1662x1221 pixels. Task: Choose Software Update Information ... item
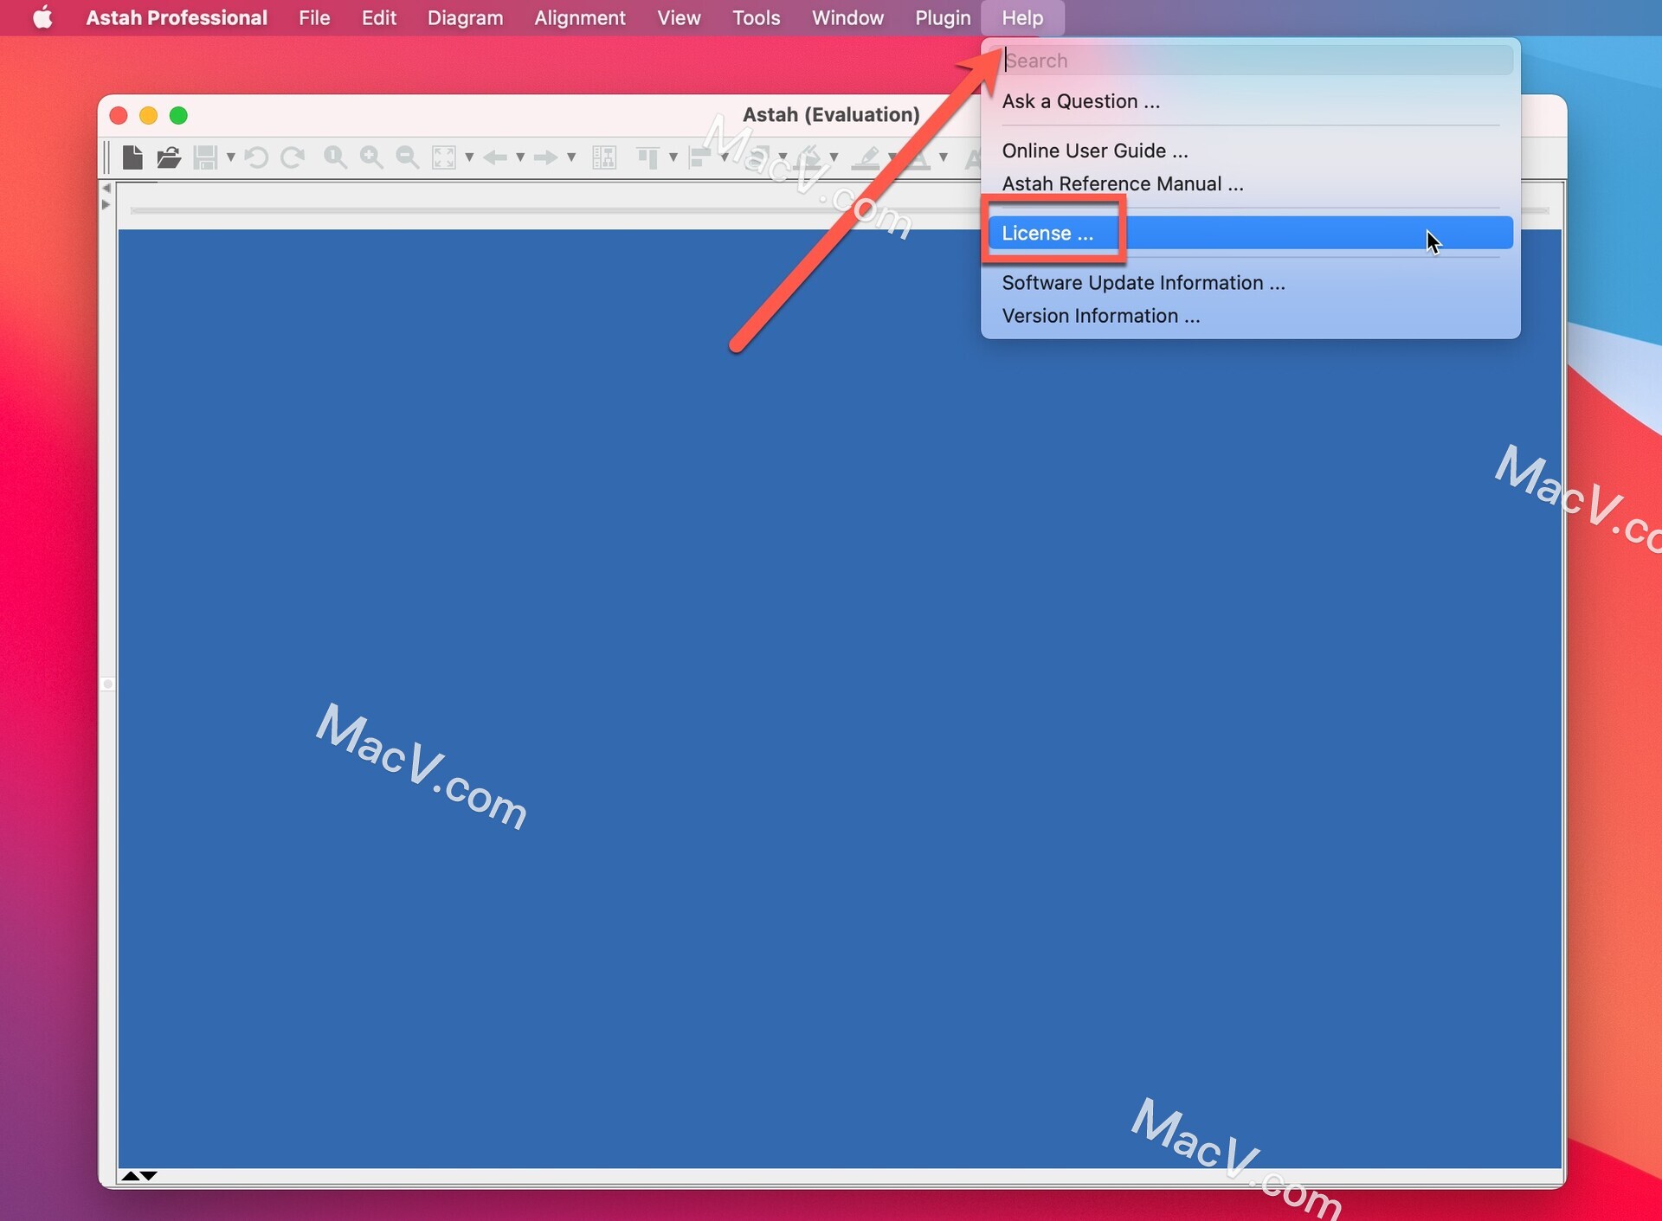(x=1251, y=283)
